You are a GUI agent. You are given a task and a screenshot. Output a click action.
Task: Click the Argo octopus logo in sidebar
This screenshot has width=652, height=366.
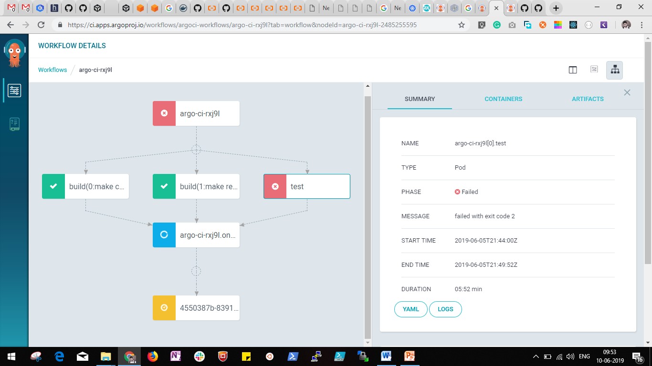point(14,52)
